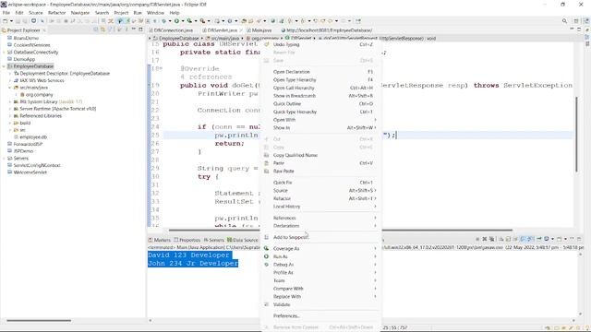
Task: Collapse the EmployeeDatabase project node
Action: [4, 66]
